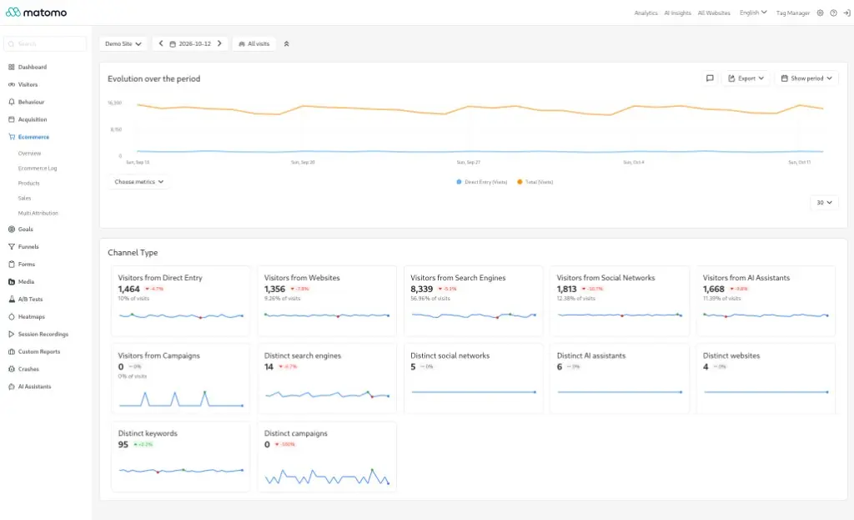Go to previous date arrow
The image size is (854, 520).
tap(161, 43)
